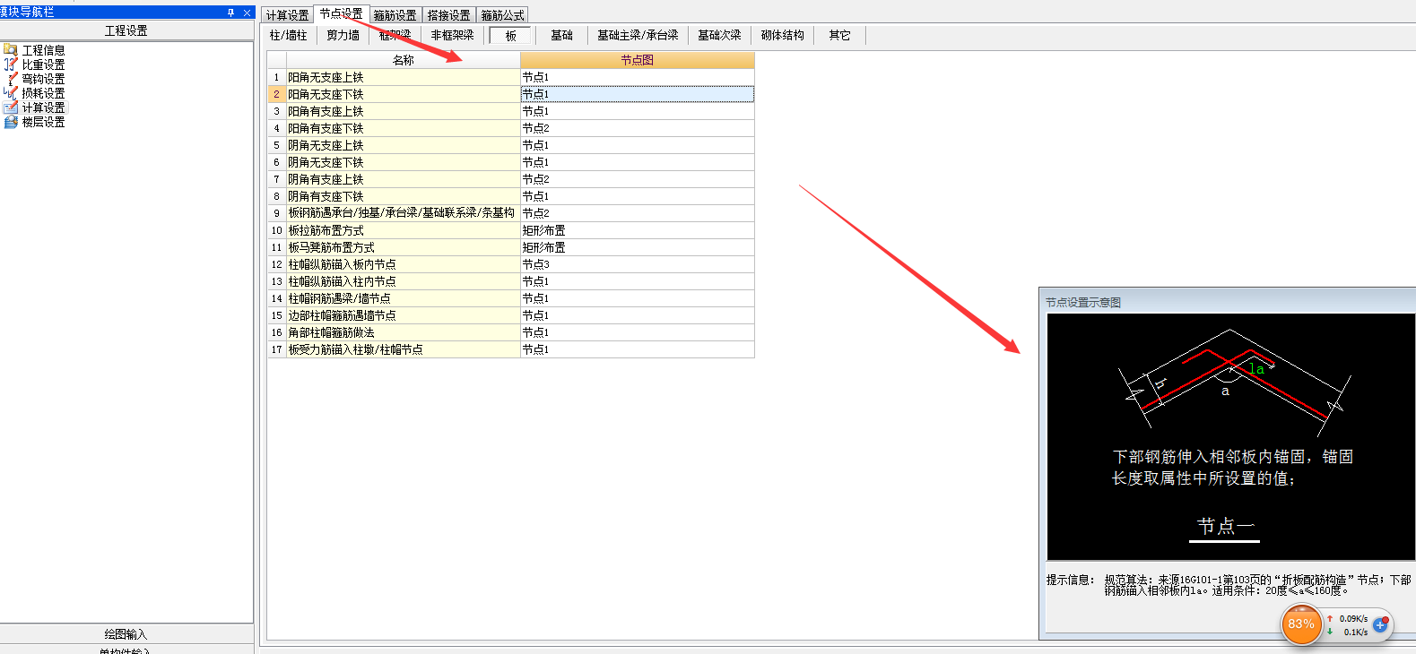The width and height of the screenshot is (1416, 654).
Task: Select row 柱帽纵筋锚入板内节点
Action: click(x=403, y=264)
